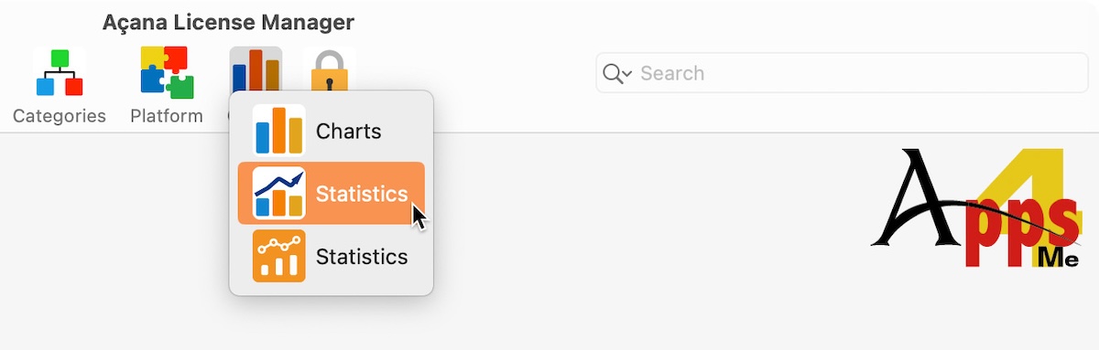This screenshot has width=1099, height=350.
Task: Click the Platform puzzle pieces icon
Action: (x=167, y=72)
